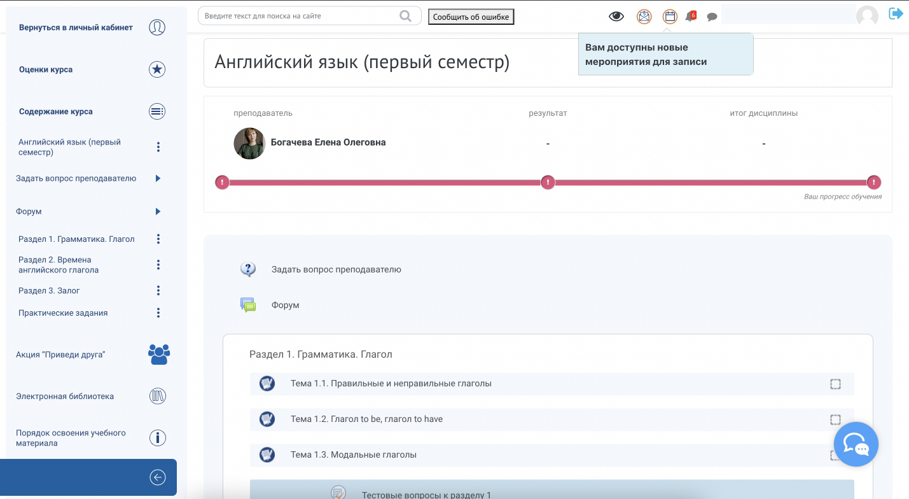Image resolution: width=909 pixels, height=499 pixels.
Task: Open 'Оценки курса' in sidebar
Action: click(46, 69)
